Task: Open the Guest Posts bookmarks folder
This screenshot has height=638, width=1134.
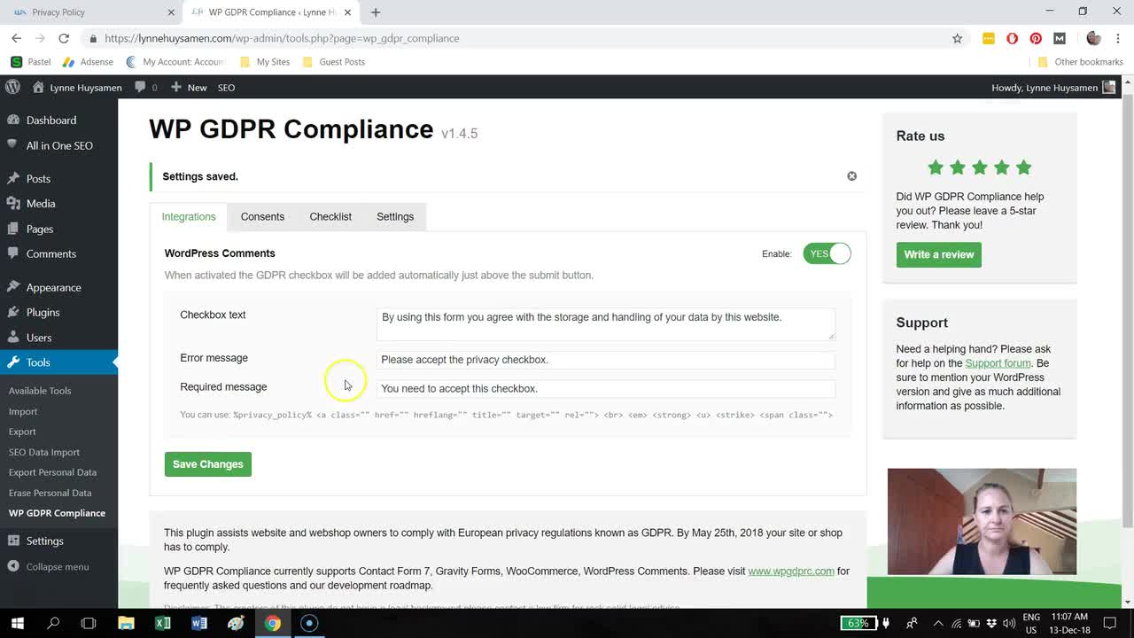Action: pyautogui.click(x=333, y=62)
